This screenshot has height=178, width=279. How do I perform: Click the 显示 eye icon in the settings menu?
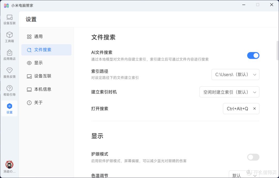click(29, 63)
